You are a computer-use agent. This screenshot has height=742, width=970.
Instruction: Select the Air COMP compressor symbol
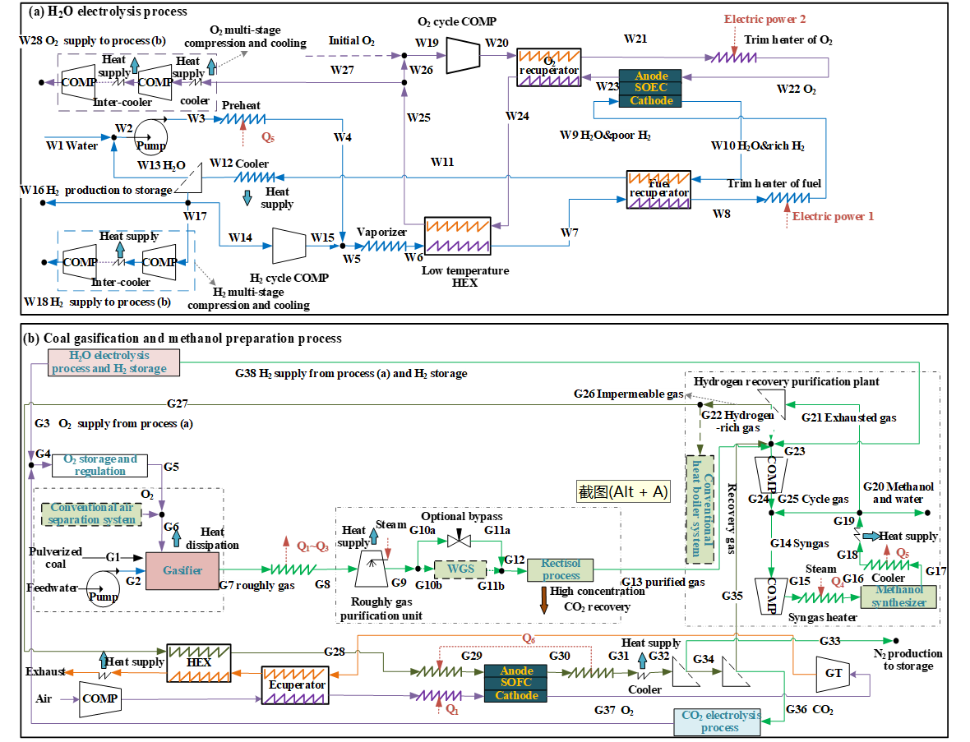(x=100, y=698)
